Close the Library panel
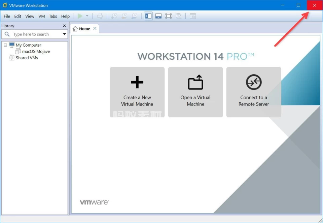This screenshot has height=223, width=323. (x=64, y=26)
